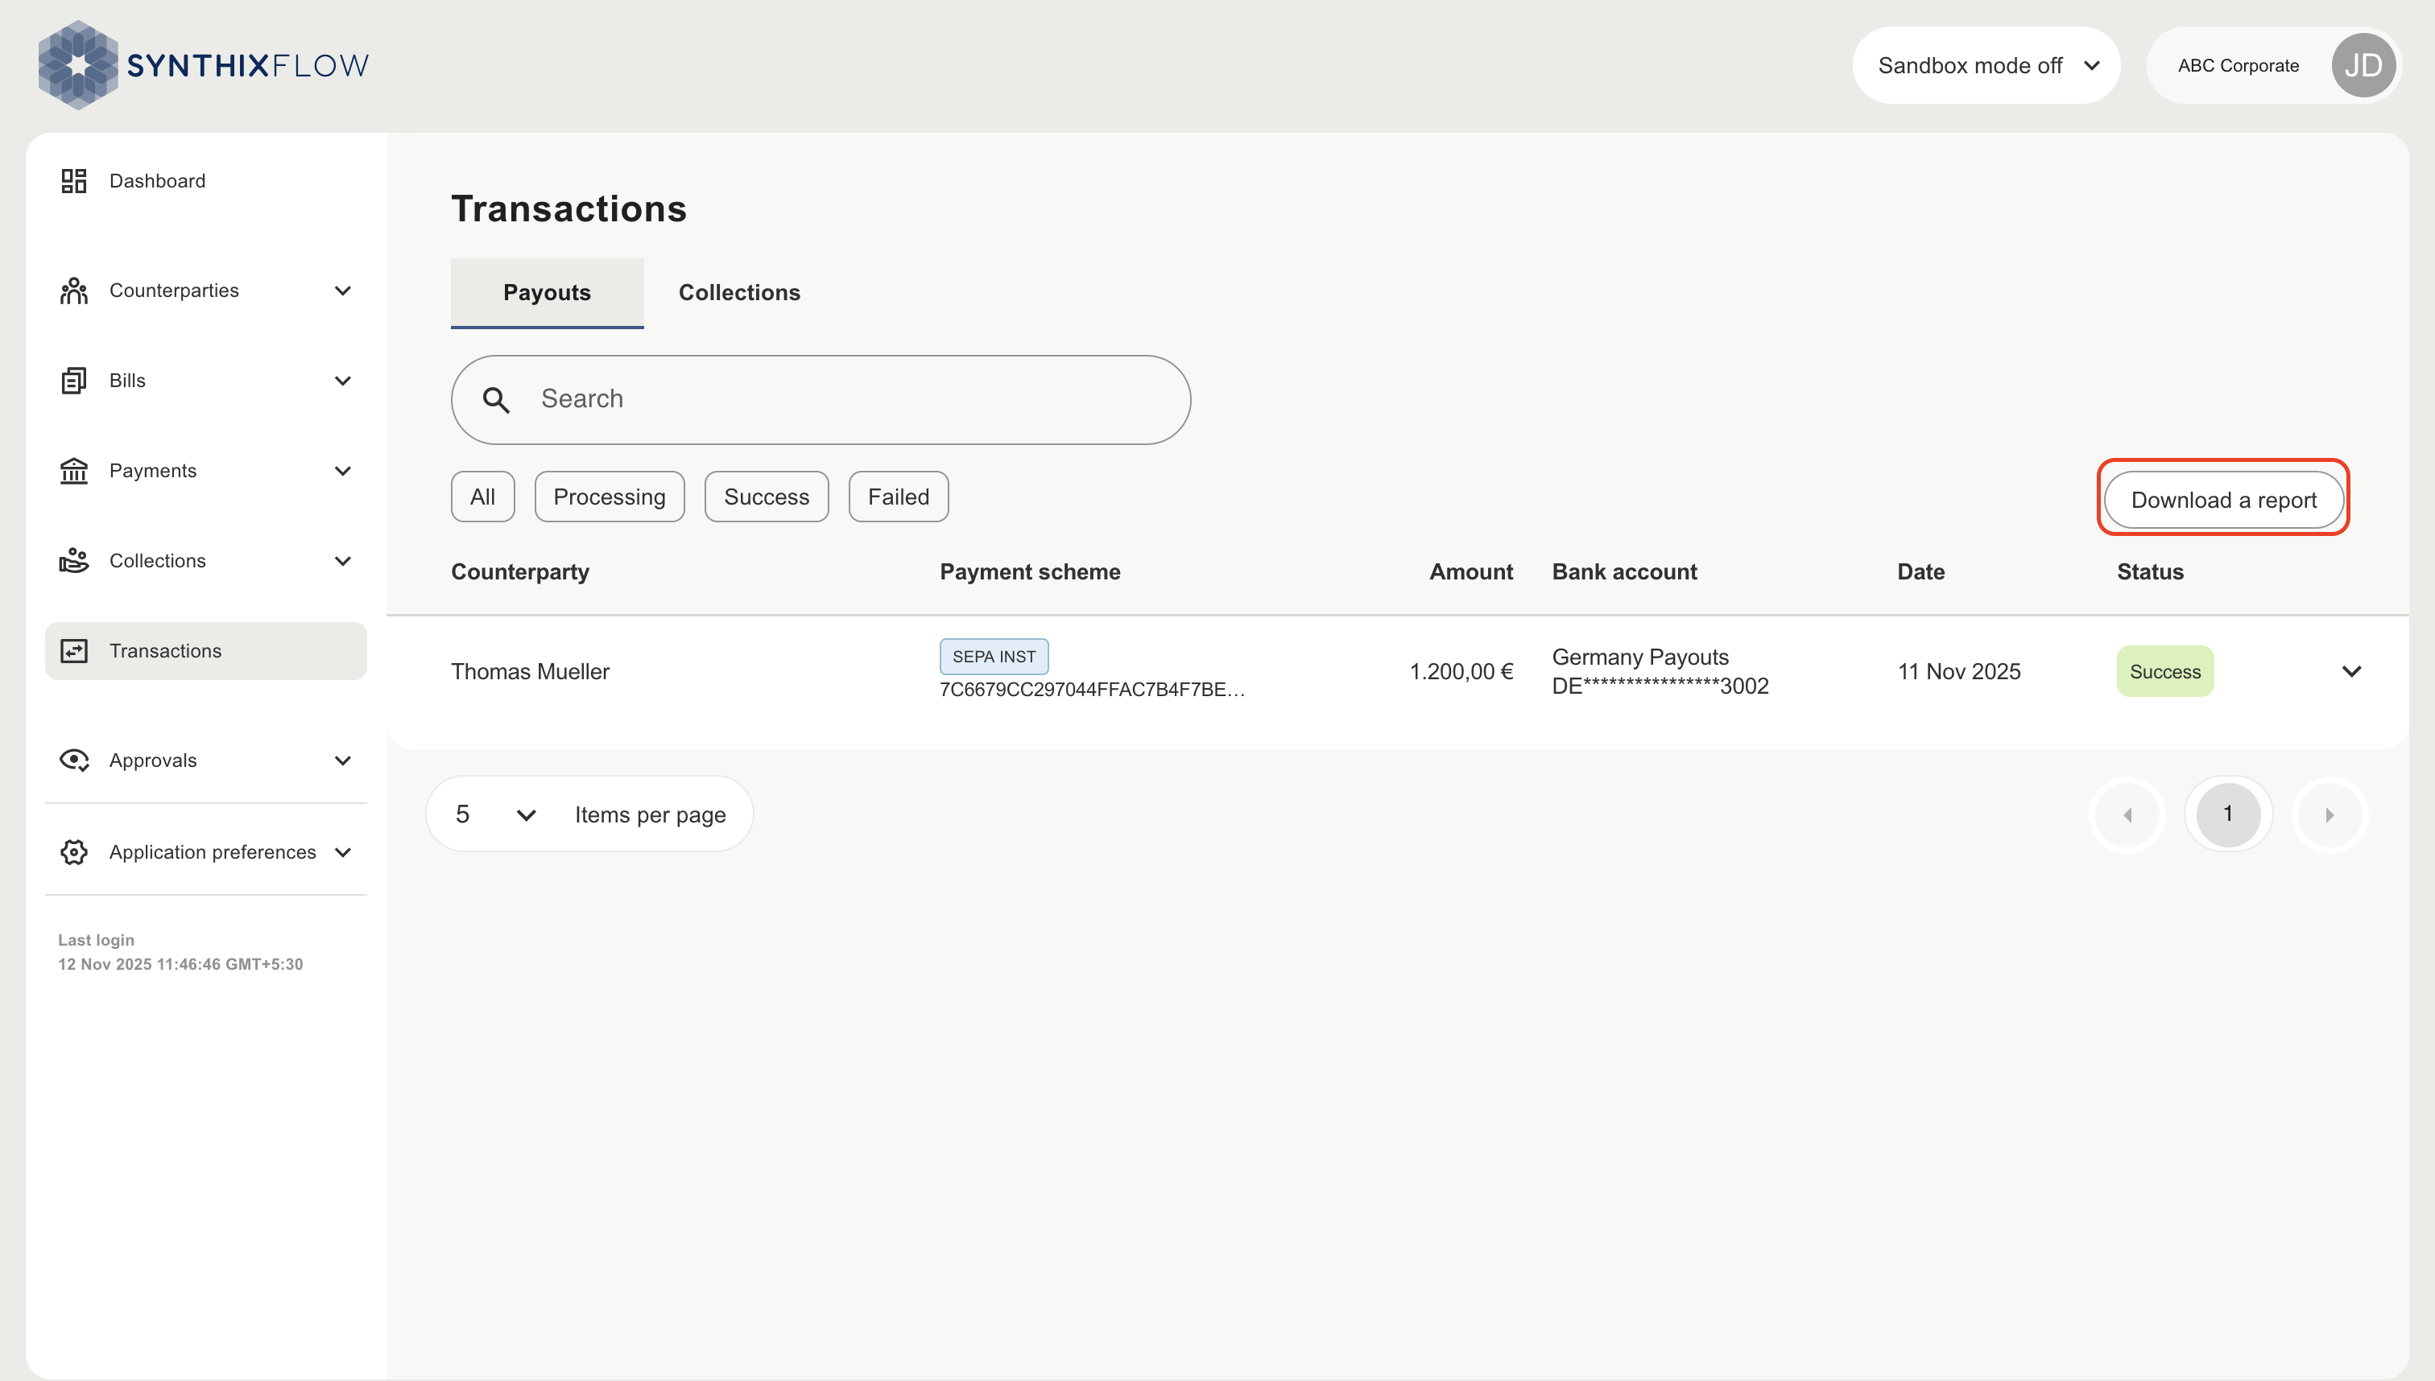The height and width of the screenshot is (1381, 2435).
Task: Select Transactions in sidebar
Action: 206,650
